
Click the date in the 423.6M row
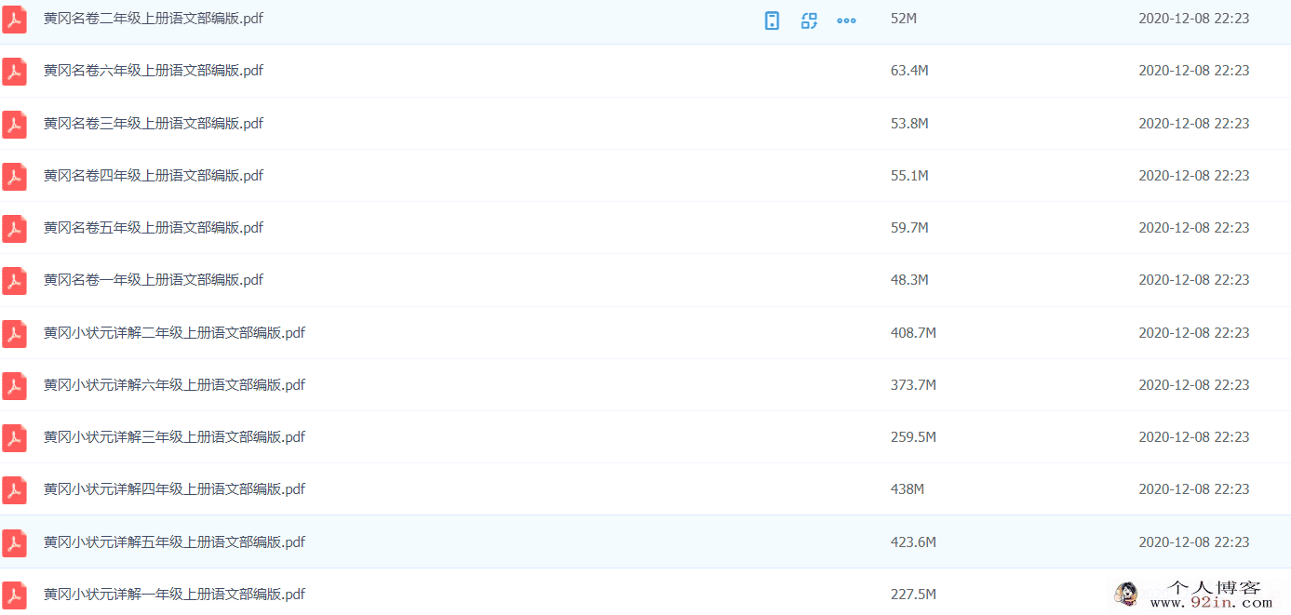coord(1194,542)
